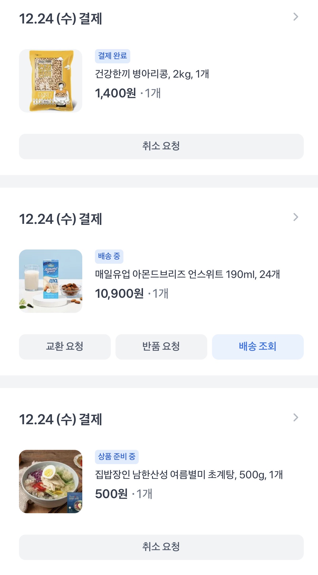
Task: Click the blue 배송 조회 button
Action: tap(258, 347)
